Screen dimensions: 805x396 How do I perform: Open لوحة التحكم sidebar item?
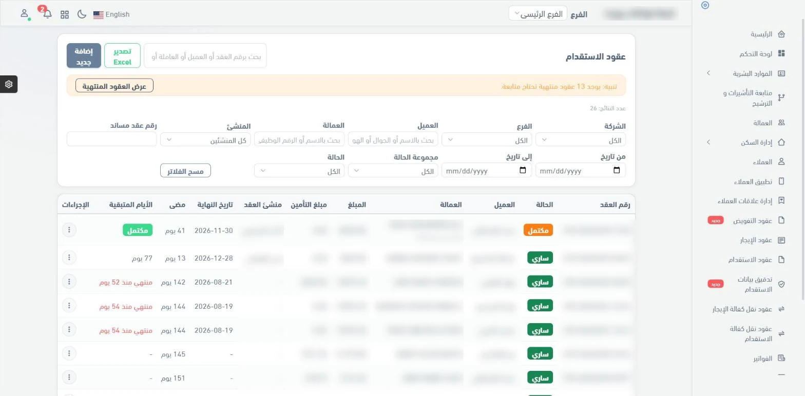pos(756,54)
